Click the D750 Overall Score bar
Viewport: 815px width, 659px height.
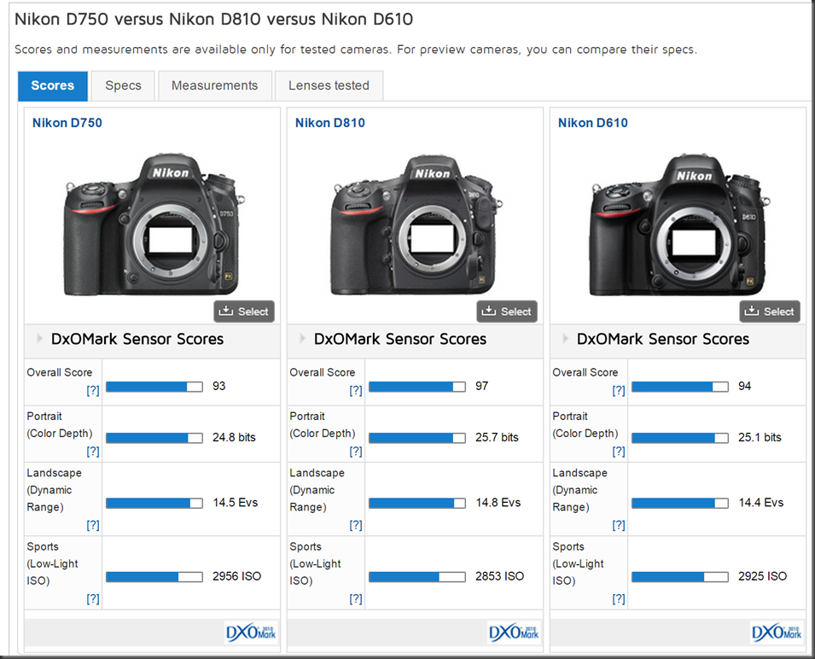tap(154, 387)
